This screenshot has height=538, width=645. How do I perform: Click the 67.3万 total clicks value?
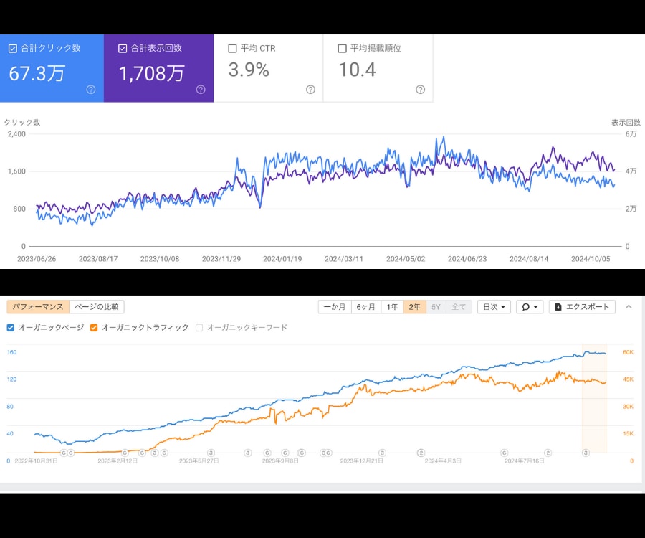[x=37, y=74]
